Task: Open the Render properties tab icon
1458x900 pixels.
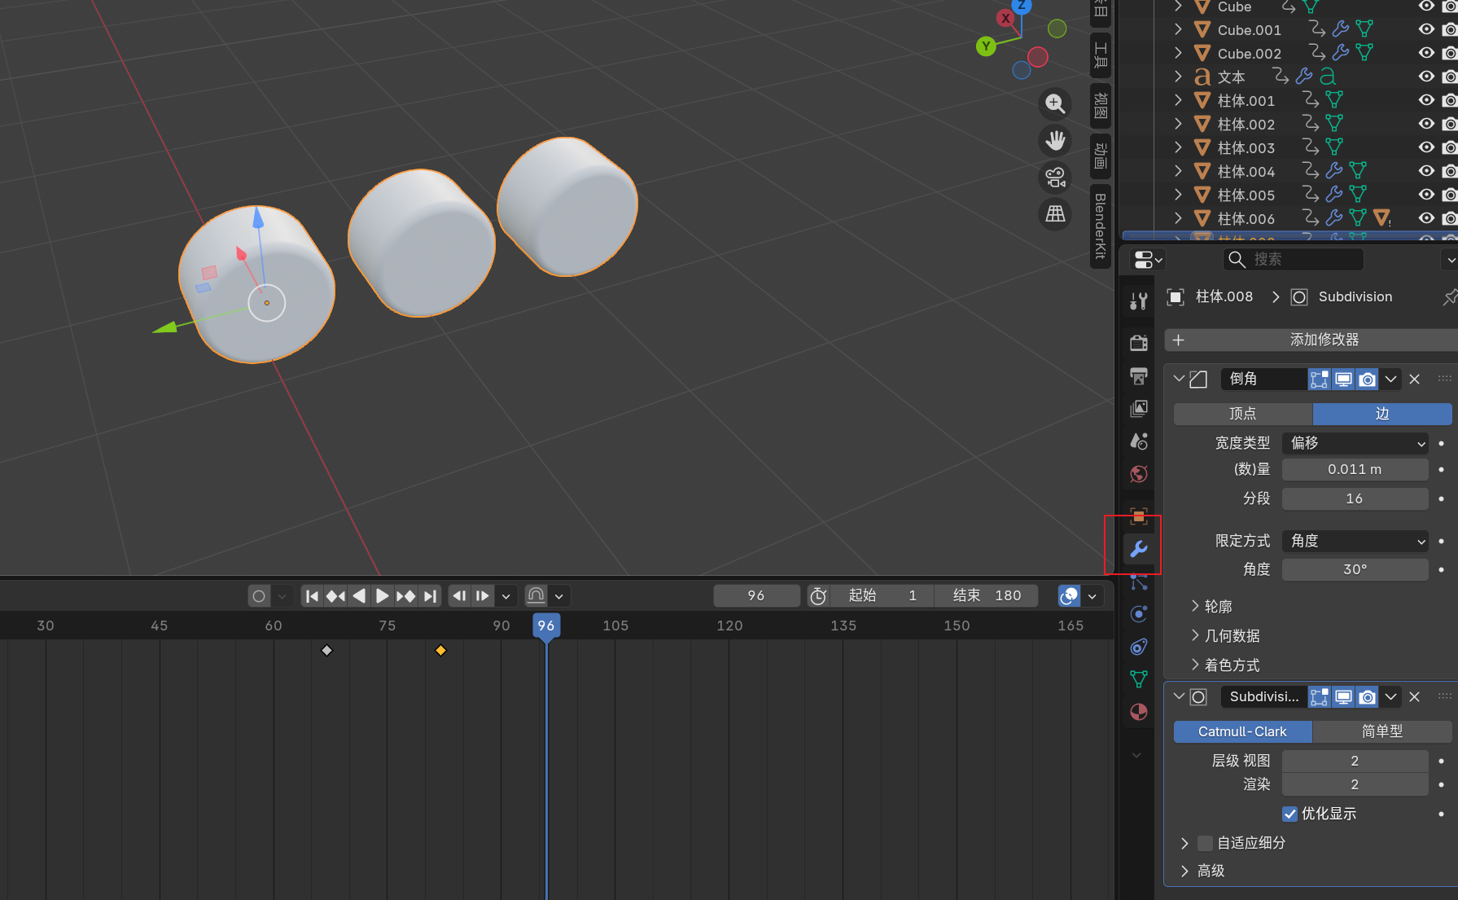Action: click(x=1138, y=343)
